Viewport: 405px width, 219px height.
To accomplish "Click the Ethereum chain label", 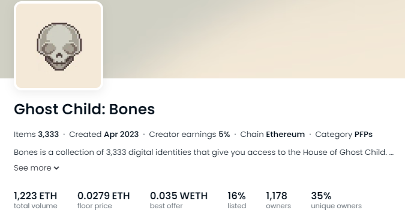I will pos(285,135).
